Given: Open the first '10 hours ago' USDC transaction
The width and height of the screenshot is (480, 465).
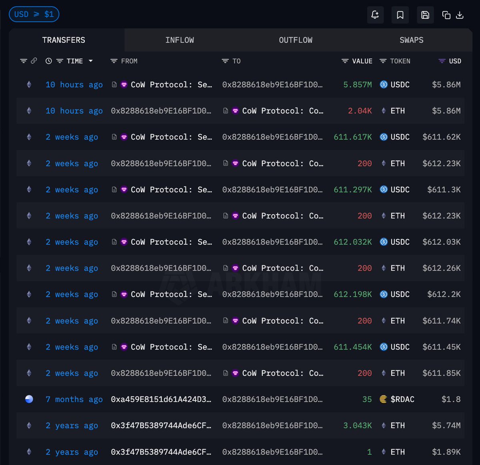Looking at the screenshot, I should tap(74, 85).
